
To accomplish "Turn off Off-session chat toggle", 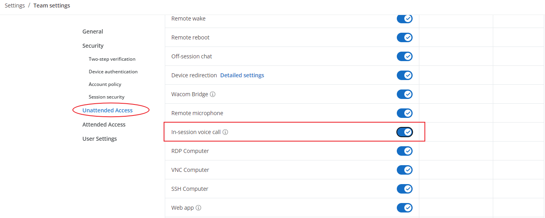I will click(x=404, y=56).
